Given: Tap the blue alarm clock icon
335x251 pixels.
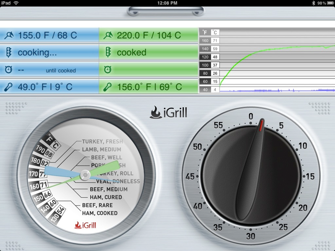Looking at the screenshot, I should pyautogui.click(x=8, y=69).
